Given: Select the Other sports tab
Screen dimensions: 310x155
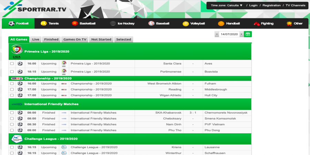Looking at the screenshot, I should click(294, 23).
